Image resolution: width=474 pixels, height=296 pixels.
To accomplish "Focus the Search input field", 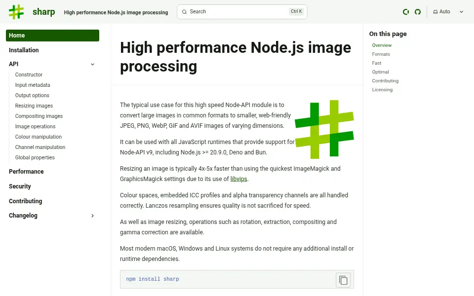I will [242, 12].
